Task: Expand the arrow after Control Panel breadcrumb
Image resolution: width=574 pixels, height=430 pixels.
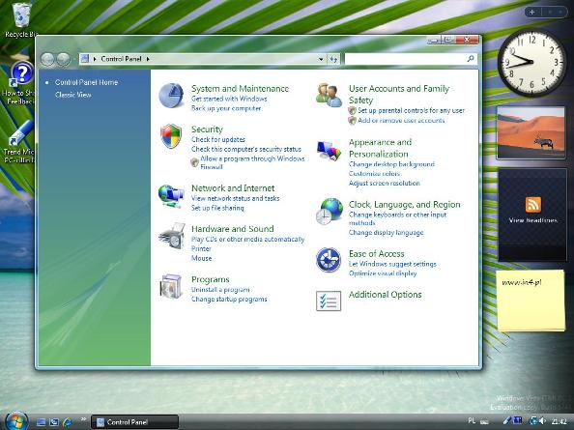Action: point(148,59)
